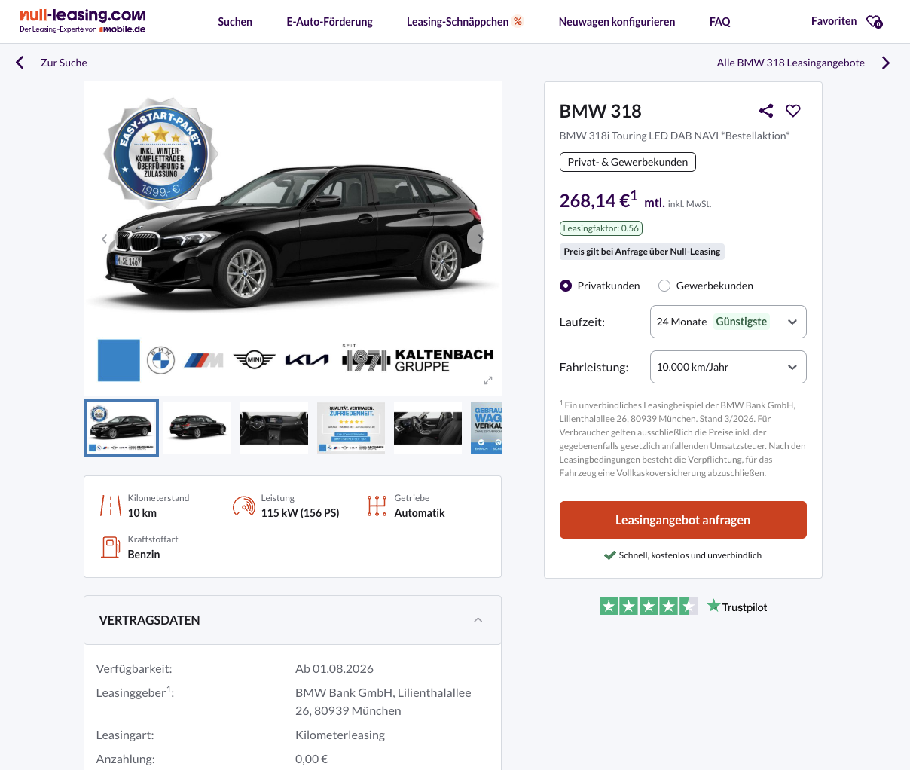Click the right arrow beside Alle BMW 318 Leasingangebote

886,63
